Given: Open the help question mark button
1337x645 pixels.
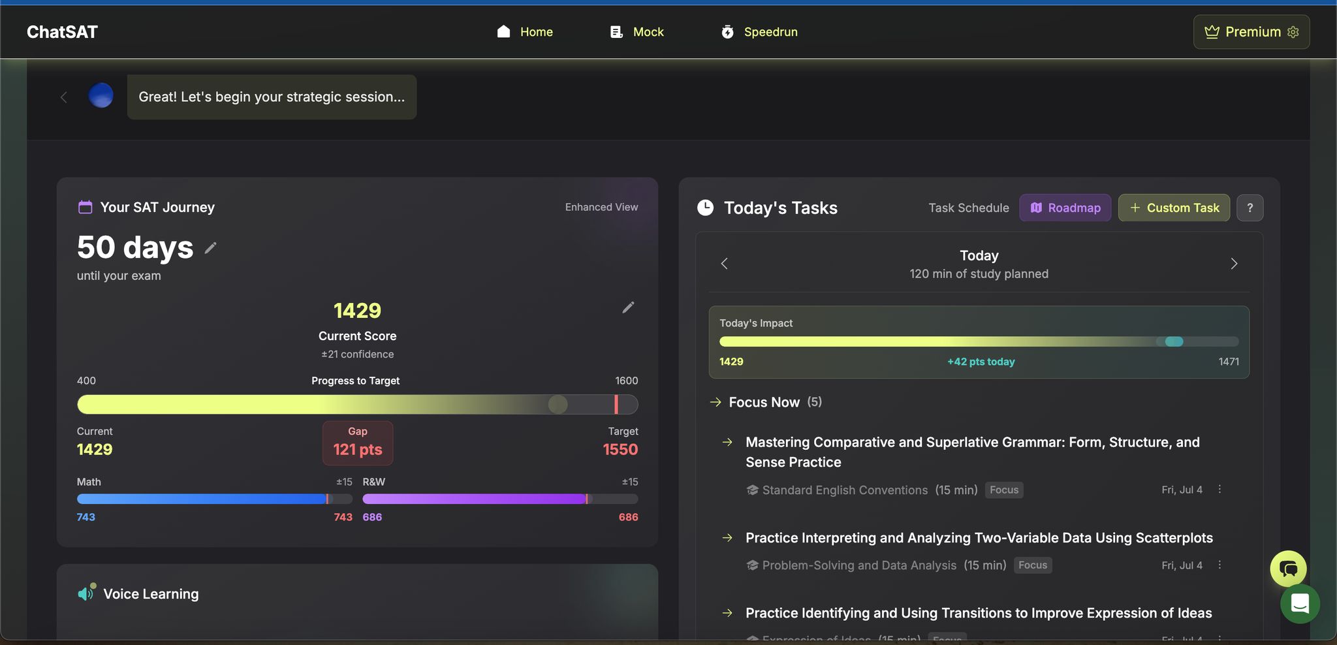Looking at the screenshot, I should 1250,208.
